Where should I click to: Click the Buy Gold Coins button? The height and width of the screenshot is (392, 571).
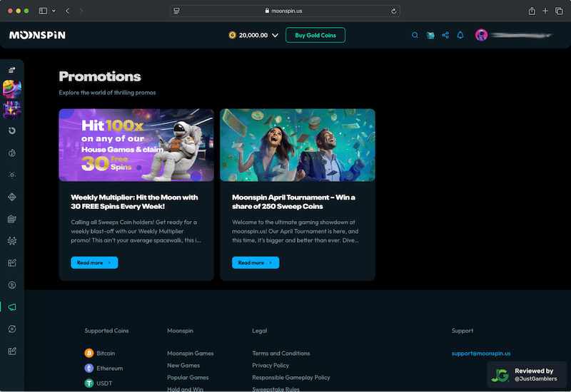pos(315,35)
